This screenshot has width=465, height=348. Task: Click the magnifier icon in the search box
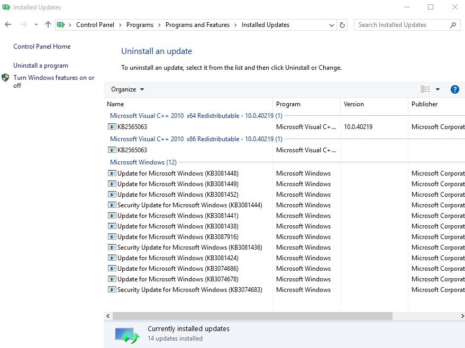click(x=452, y=25)
